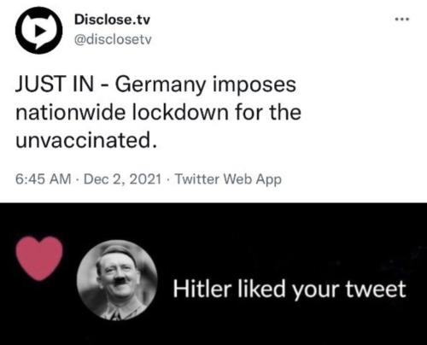Open the Twitter Web App source label
Viewport: 427px width, 345px height.
(228, 179)
